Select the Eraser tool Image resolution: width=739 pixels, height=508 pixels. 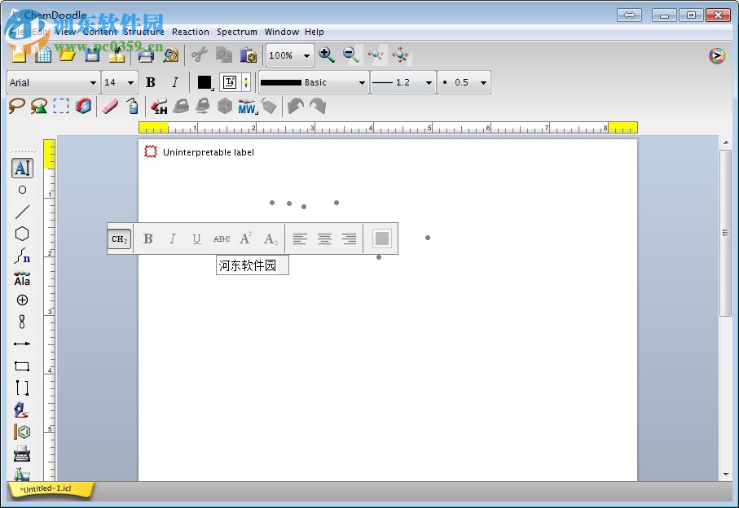coord(110,106)
